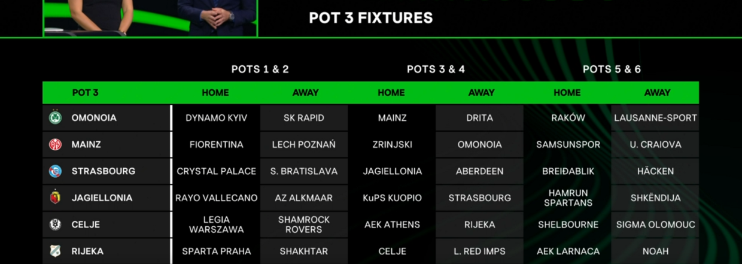Screen dimensions: 742x264
Task: Click the Mainz club crest icon
Action: [55, 144]
